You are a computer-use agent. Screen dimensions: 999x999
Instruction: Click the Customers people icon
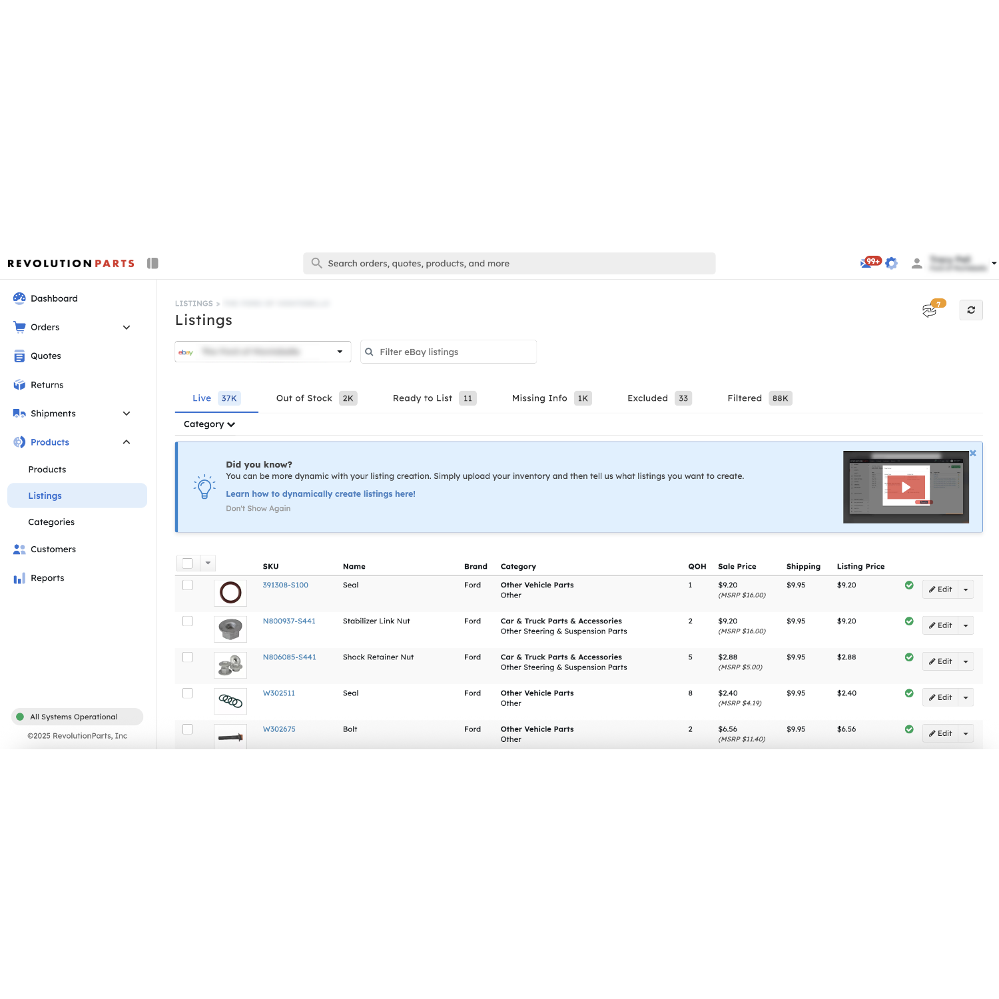pos(19,549)
